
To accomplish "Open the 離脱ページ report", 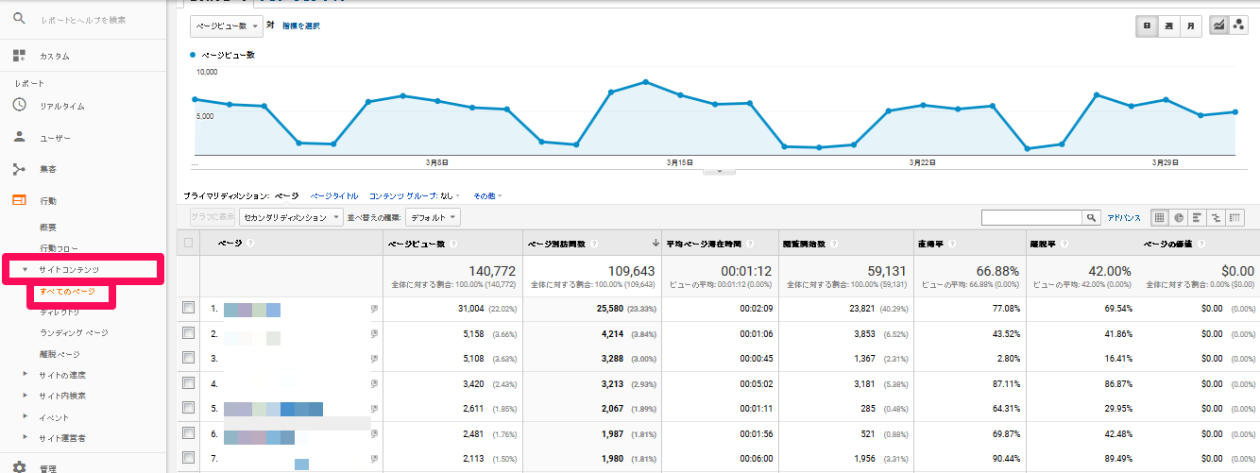I will 60,353.
